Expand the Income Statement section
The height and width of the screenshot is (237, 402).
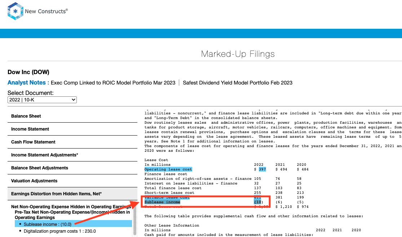(x=72, y=129)
